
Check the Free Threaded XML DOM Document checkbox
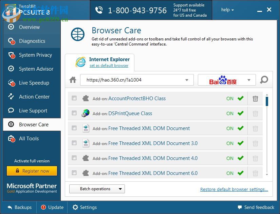[74, 128]
